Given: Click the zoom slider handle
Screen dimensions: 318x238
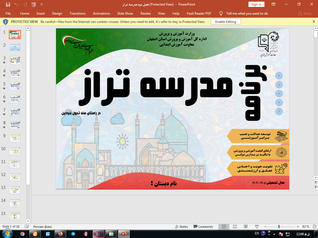Looking at the screenshot, I should click(x=279, y=227).
